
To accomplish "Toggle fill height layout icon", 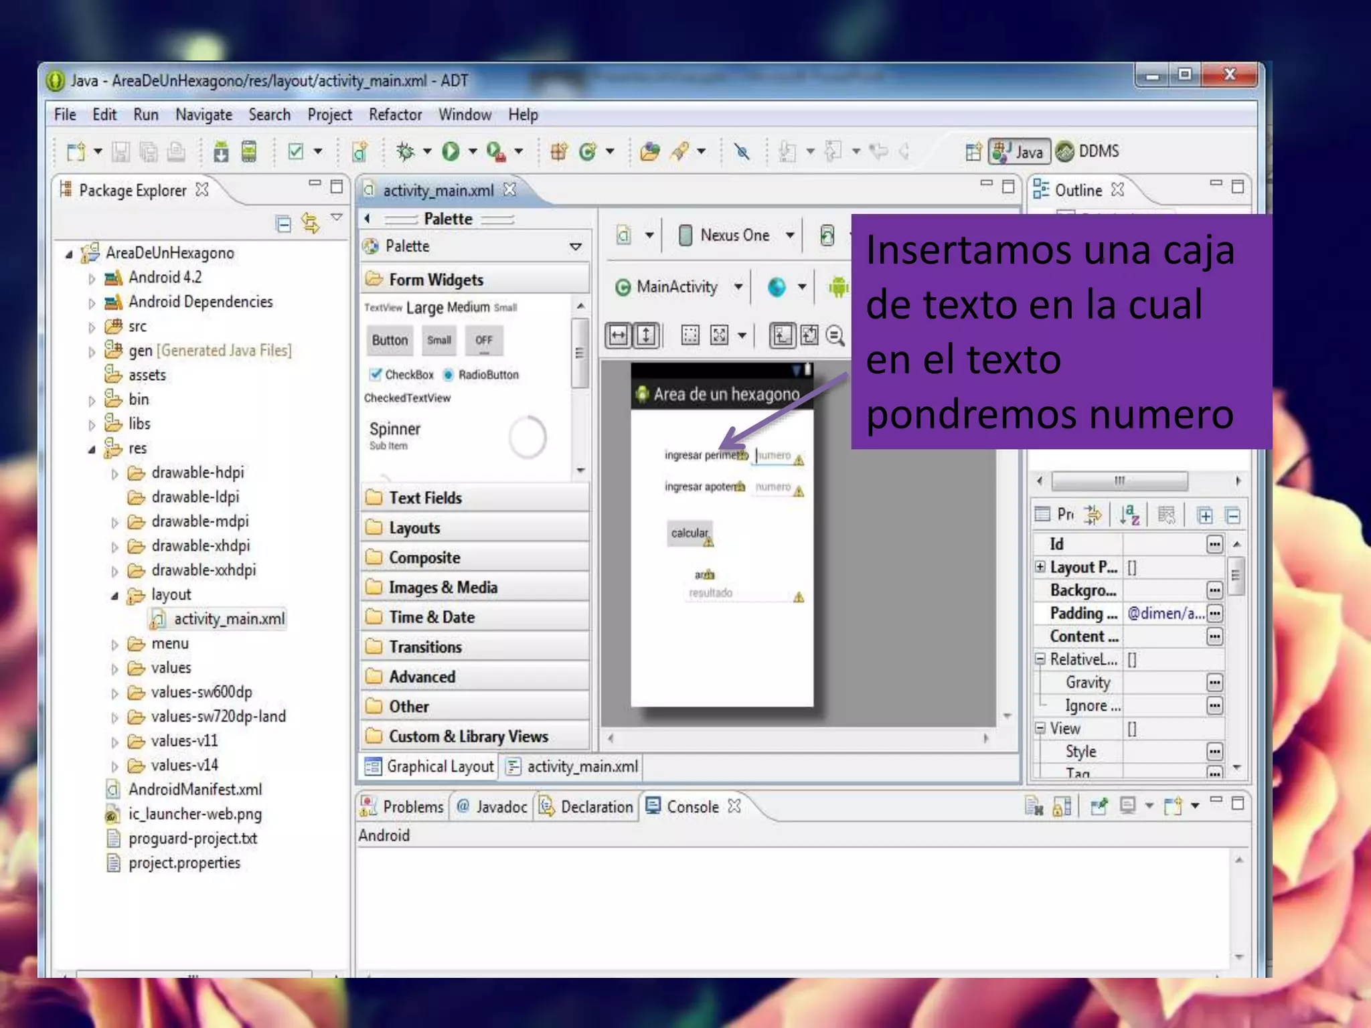I will point(646,335).
